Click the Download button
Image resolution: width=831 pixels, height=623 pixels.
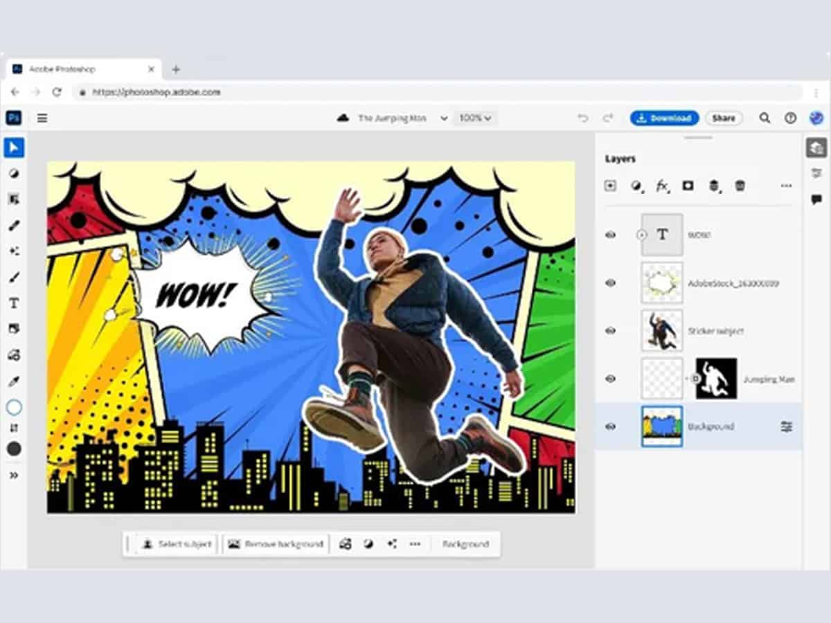coord(664,118)
